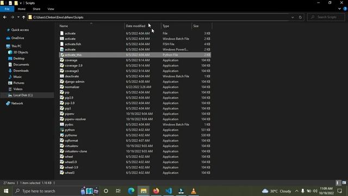Select the pipenv application icon

click(x=62, y=114)
